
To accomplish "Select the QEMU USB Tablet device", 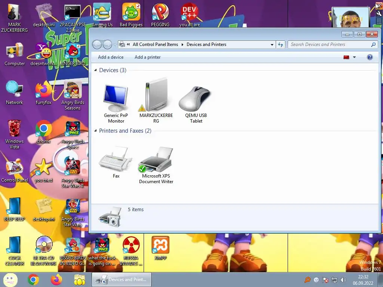I will pos(196,105).
